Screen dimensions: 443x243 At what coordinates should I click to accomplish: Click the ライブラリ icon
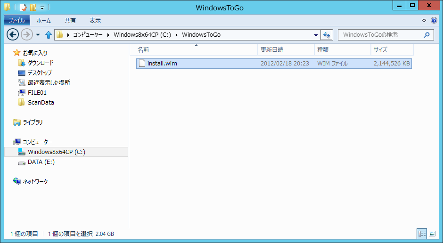point(17,122)
